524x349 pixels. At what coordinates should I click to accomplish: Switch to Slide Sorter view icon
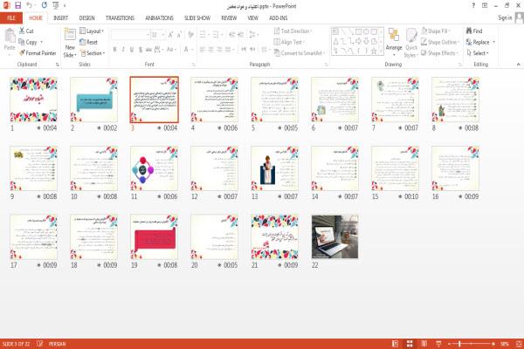pyautogui.click(x=410, y=343)
